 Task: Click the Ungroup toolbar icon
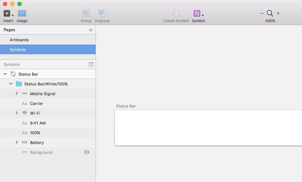(102, 13)
